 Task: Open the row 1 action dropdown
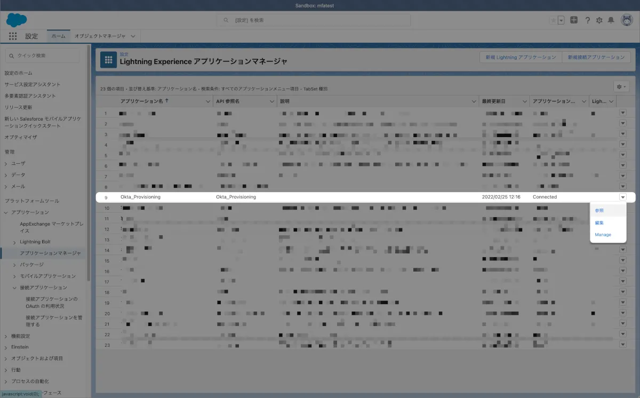(622, 113)
